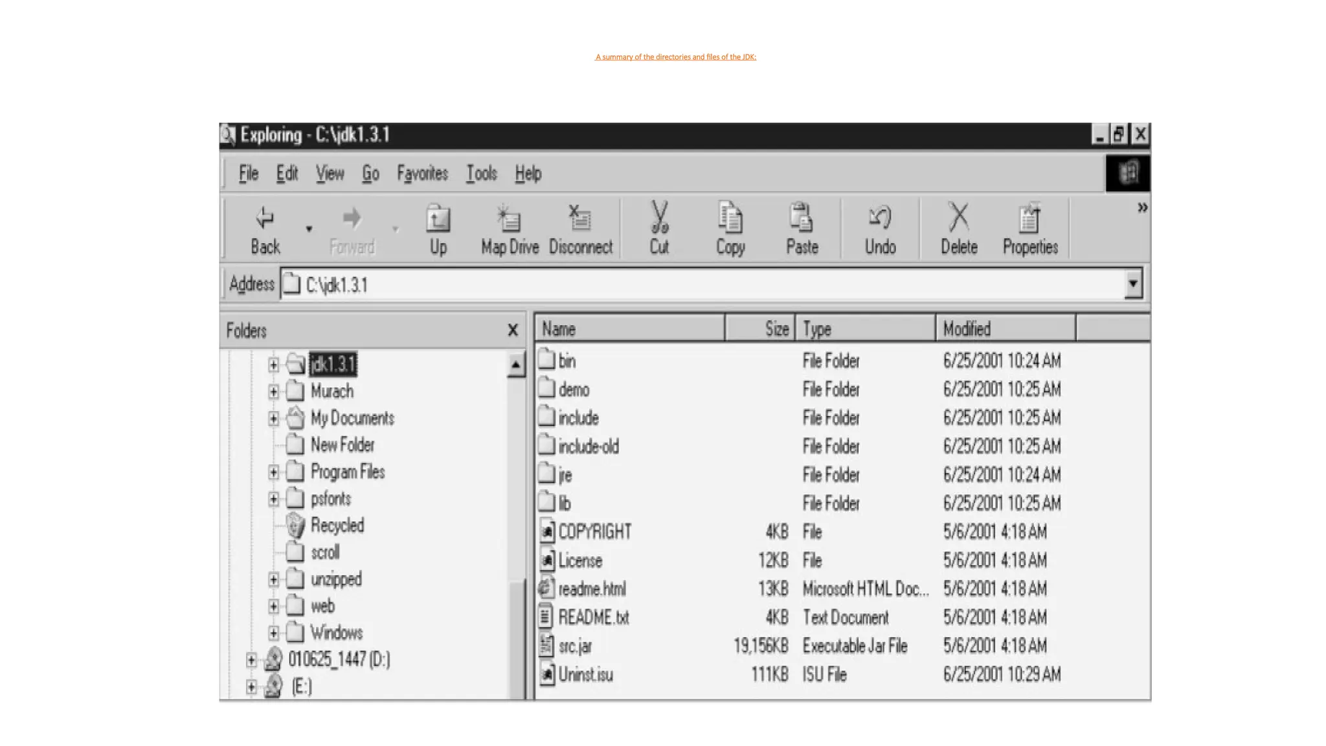The height and width of the screenshot is (746, 1326).
Task: Sort by the Size column header
Action: tap(760, 329)
